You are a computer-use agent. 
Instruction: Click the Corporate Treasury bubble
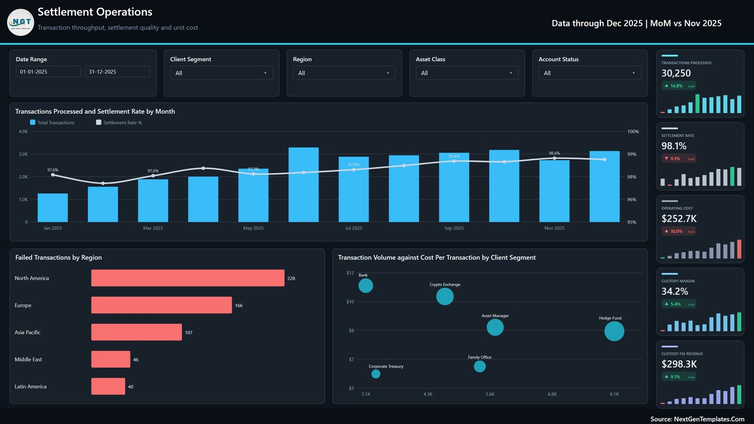[376, 374]
